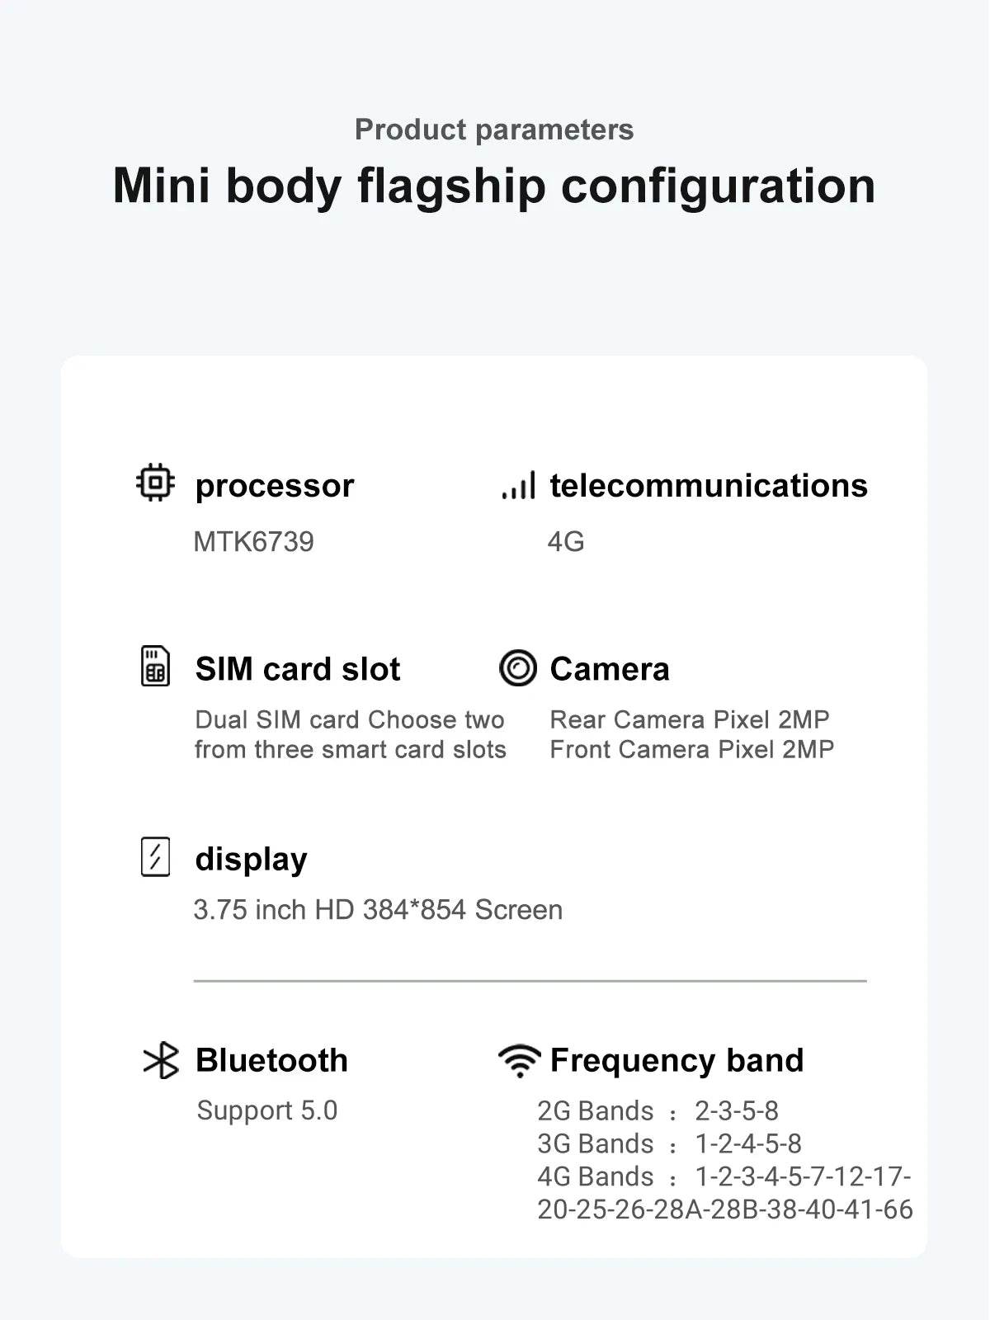Click the 'Rear Camera Pixel 2MP' text
This screenshot has height=1320, width=990.
pyautogui.click(x=690, y=719)
